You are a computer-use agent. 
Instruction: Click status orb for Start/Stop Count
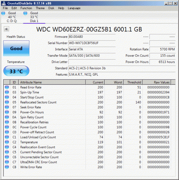7,97
